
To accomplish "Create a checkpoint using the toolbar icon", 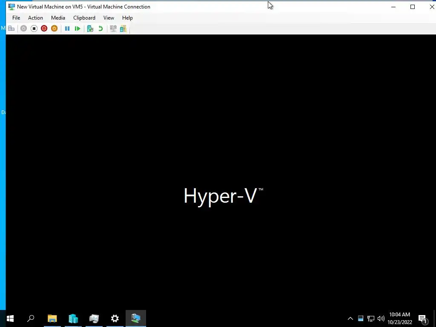I will coord(90,29).
